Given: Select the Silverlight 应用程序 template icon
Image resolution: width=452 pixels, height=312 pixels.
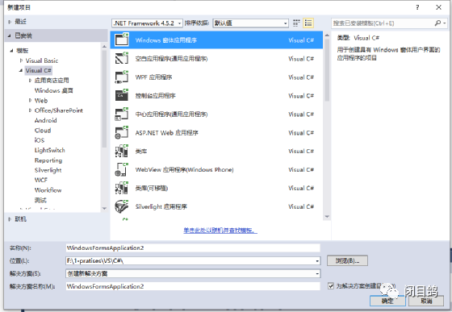Looking at the screenshot, I should pyautogui.click(x=122, y=206).
